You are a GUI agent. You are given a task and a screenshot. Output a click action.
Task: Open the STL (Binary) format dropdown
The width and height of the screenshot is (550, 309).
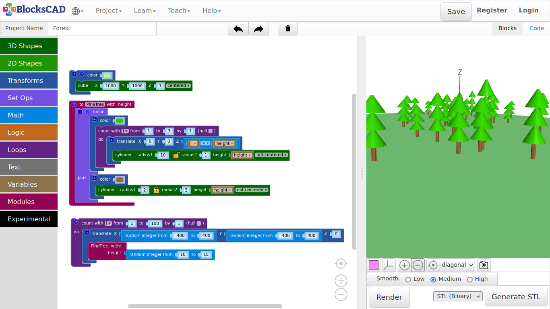point(458,297)
